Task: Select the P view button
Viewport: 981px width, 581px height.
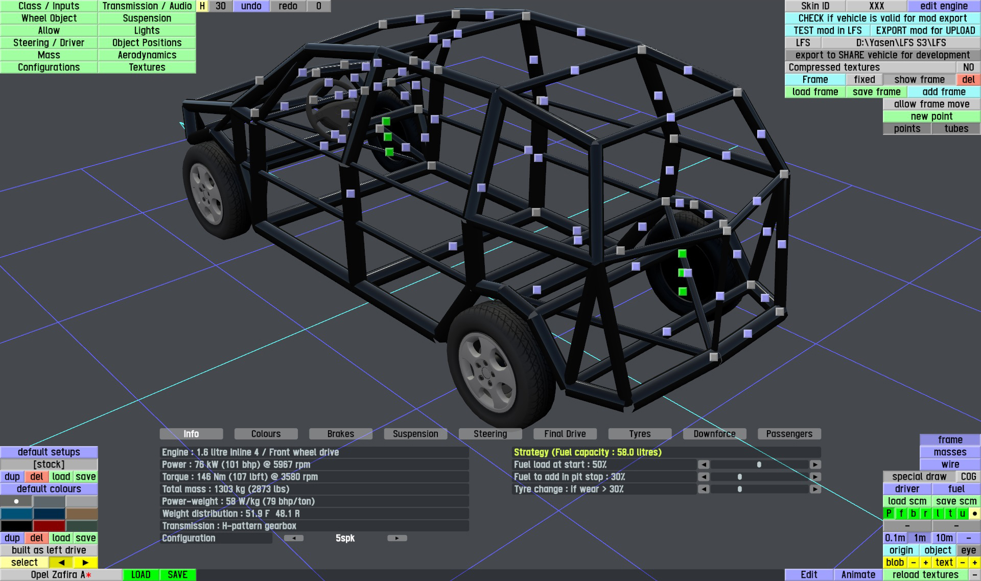Action: (889, 514)
